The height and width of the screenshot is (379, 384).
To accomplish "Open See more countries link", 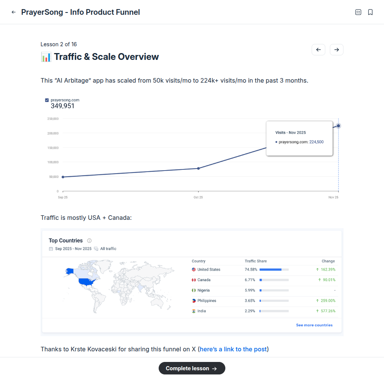I will pyautogui.click(x=314, y=325).
